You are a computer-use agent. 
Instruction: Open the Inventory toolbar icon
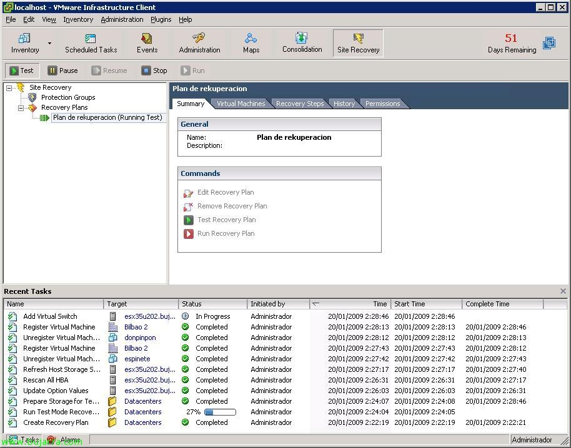point(25,43)
